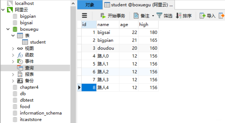Click the boxuegu database icon
This screenshot has height=123, width=225.
click(x=15, y=29)
